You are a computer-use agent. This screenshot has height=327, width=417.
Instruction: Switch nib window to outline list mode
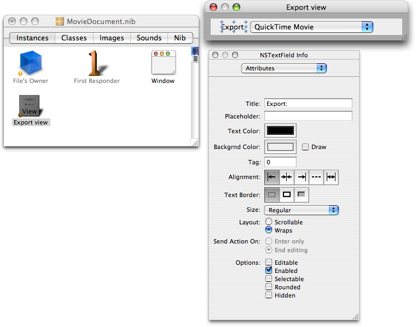coord(195,58)
